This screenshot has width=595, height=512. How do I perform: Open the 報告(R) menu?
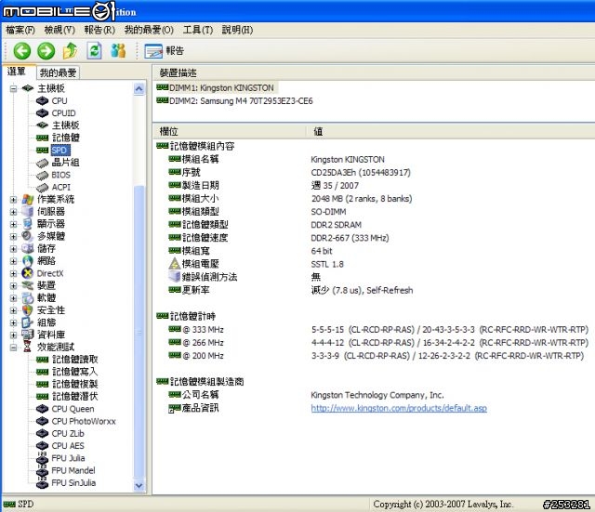(99, 30)
